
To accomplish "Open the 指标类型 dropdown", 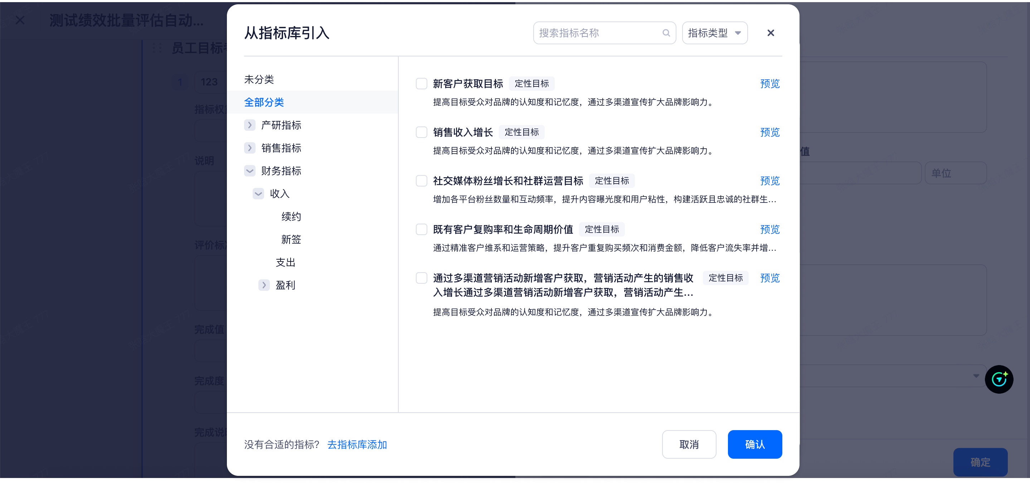I will click(715, 33).
